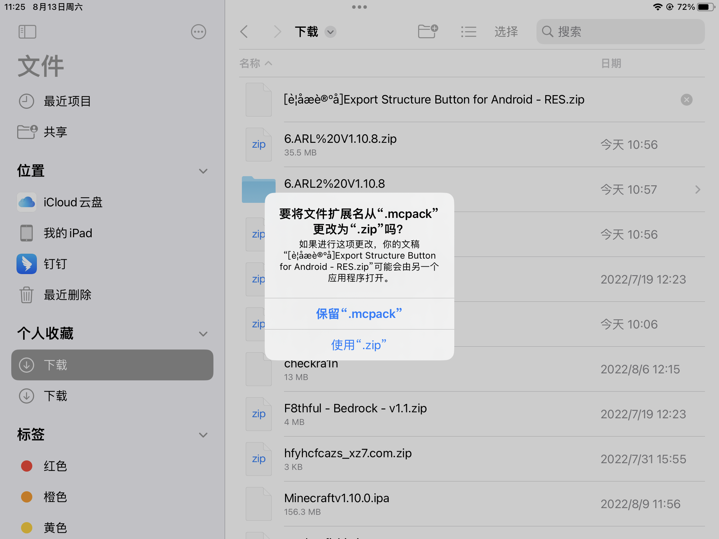The image size is (719, 539).
Task: Open the Shared folder 共享
Action: [x=112, y=132]
